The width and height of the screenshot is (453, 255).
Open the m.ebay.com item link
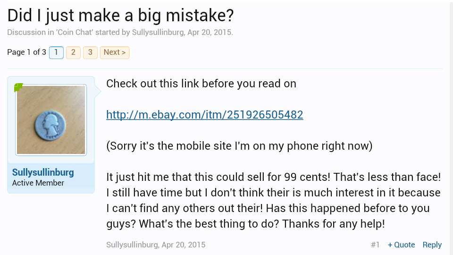[204, 115]
